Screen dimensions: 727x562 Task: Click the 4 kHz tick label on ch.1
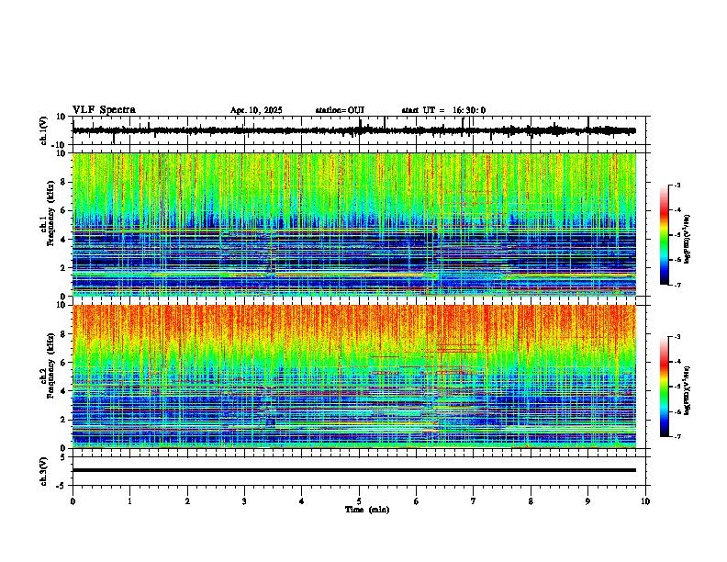pos(64,240)
